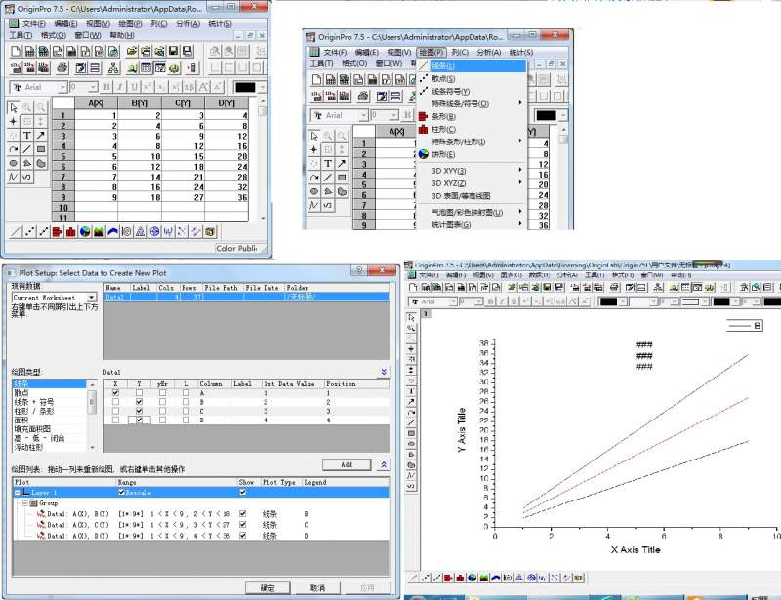Click 取消 button in Plot Setup dialog

(317, 588)
